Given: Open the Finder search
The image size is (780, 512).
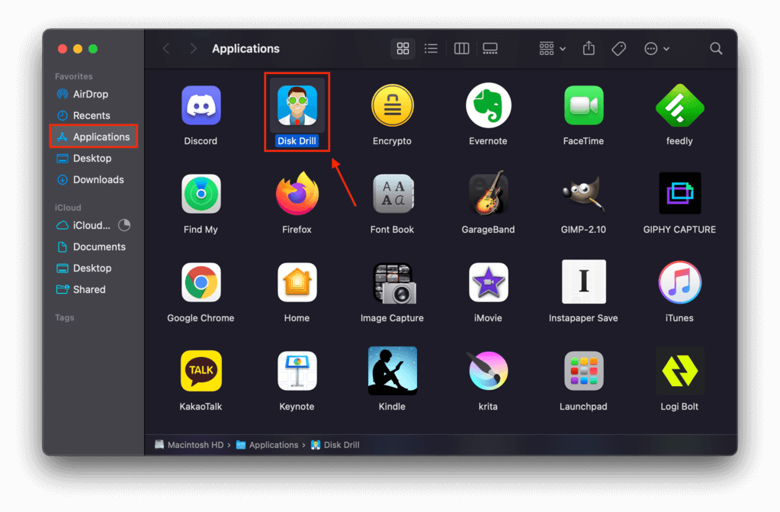Looking at the screenshot, I should [x=716, y=48].
